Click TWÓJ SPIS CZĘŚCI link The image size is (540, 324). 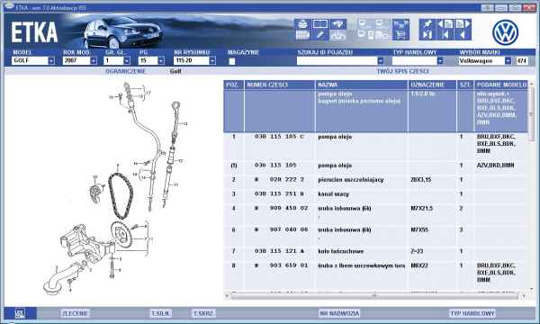402,71
